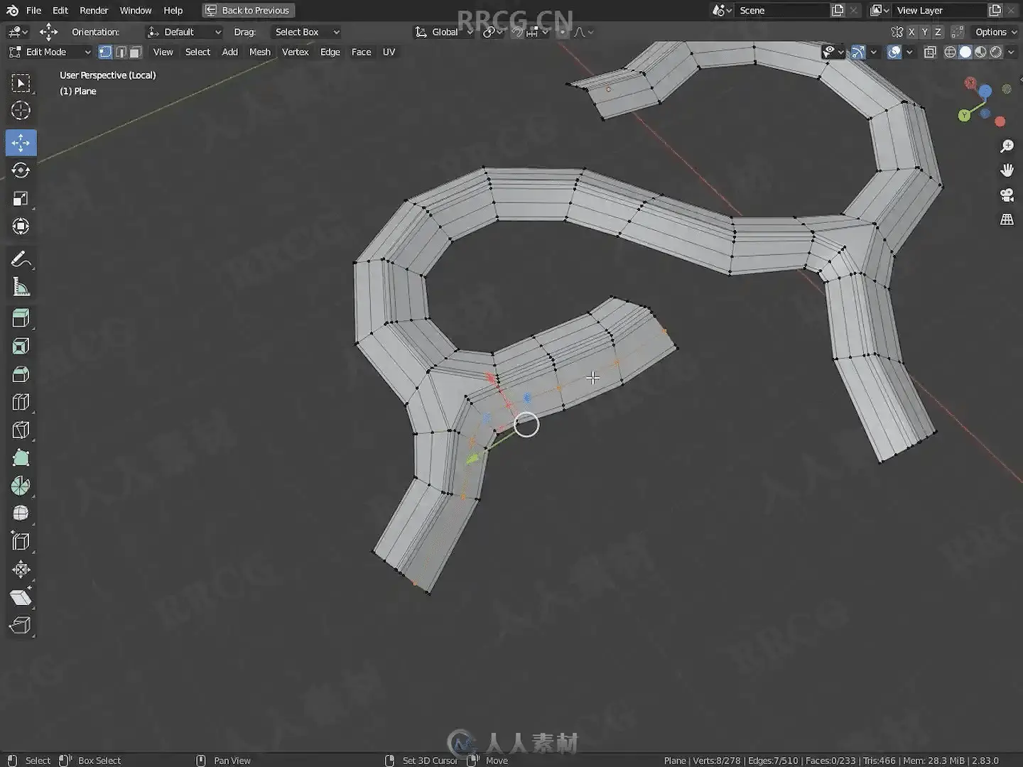Viewport: 1023px width, 767px height.
Task: Toggle viewport gizmos visibility
Action: click(x=858, y=52)
